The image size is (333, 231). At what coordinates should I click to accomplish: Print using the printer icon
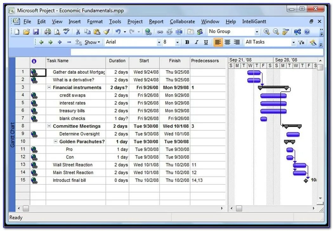(48, 32)
